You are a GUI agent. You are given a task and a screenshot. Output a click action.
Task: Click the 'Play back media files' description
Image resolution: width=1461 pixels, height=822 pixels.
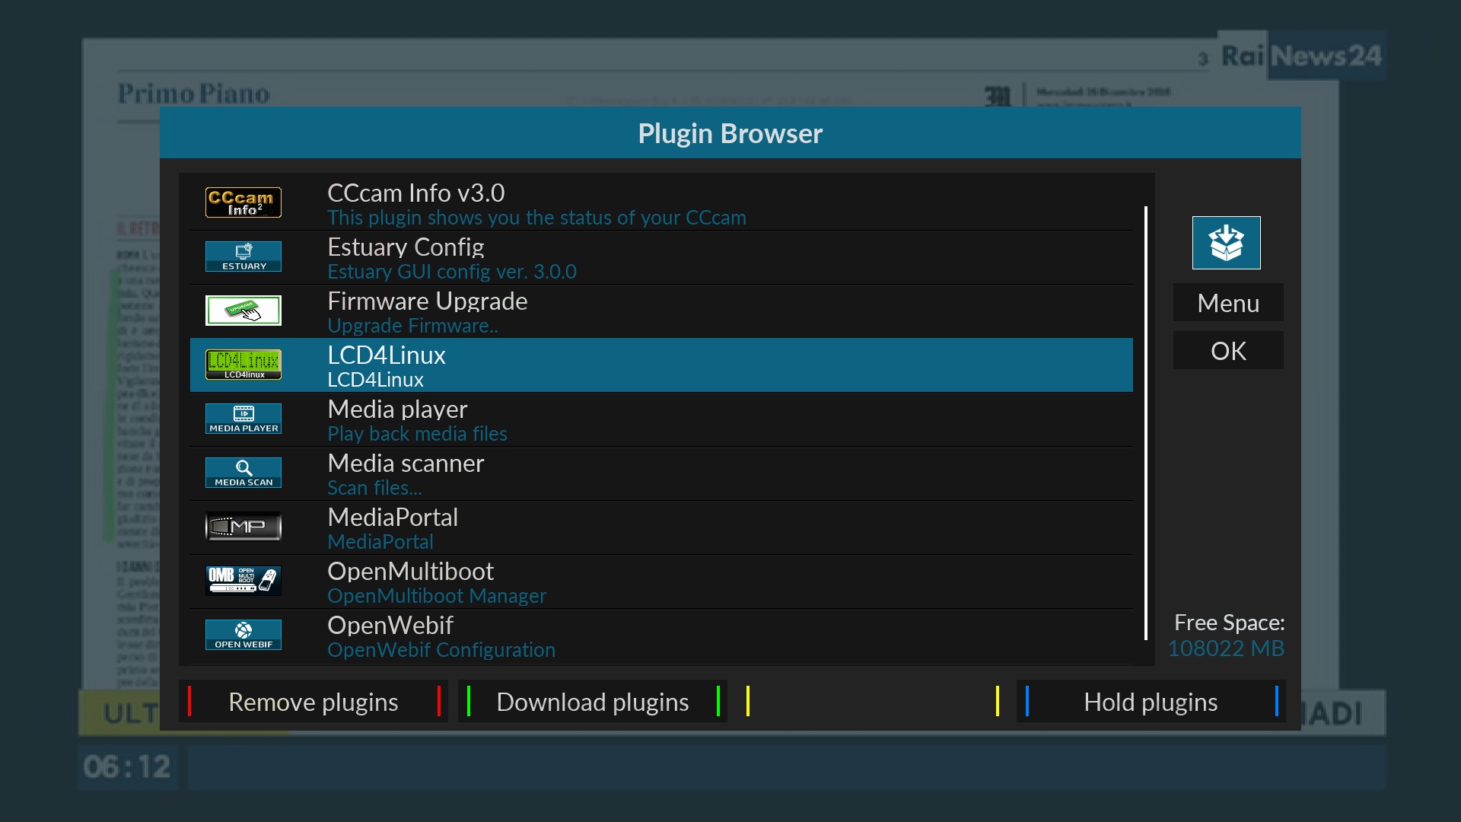(x=417, y=434)
